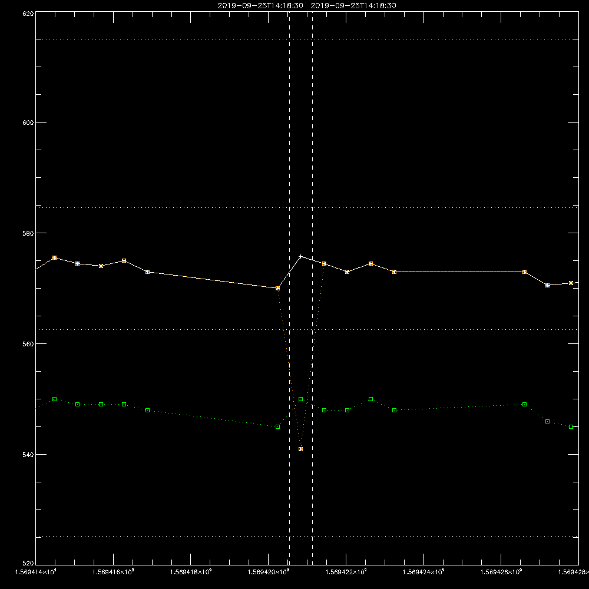Click the 620 y-axis label
589x589 pixels.
point(28,14)
